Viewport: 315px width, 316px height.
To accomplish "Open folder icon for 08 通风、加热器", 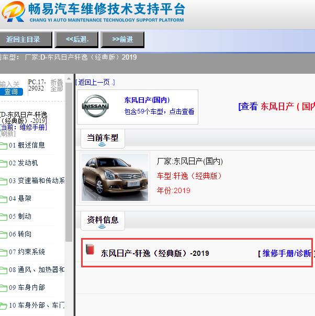I will (x=4, y=270).
